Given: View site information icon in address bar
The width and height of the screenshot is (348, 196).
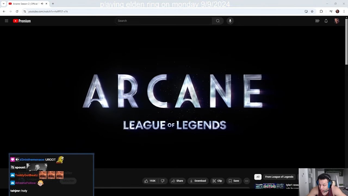Looking at the screenshot, I should coord(25,11).
